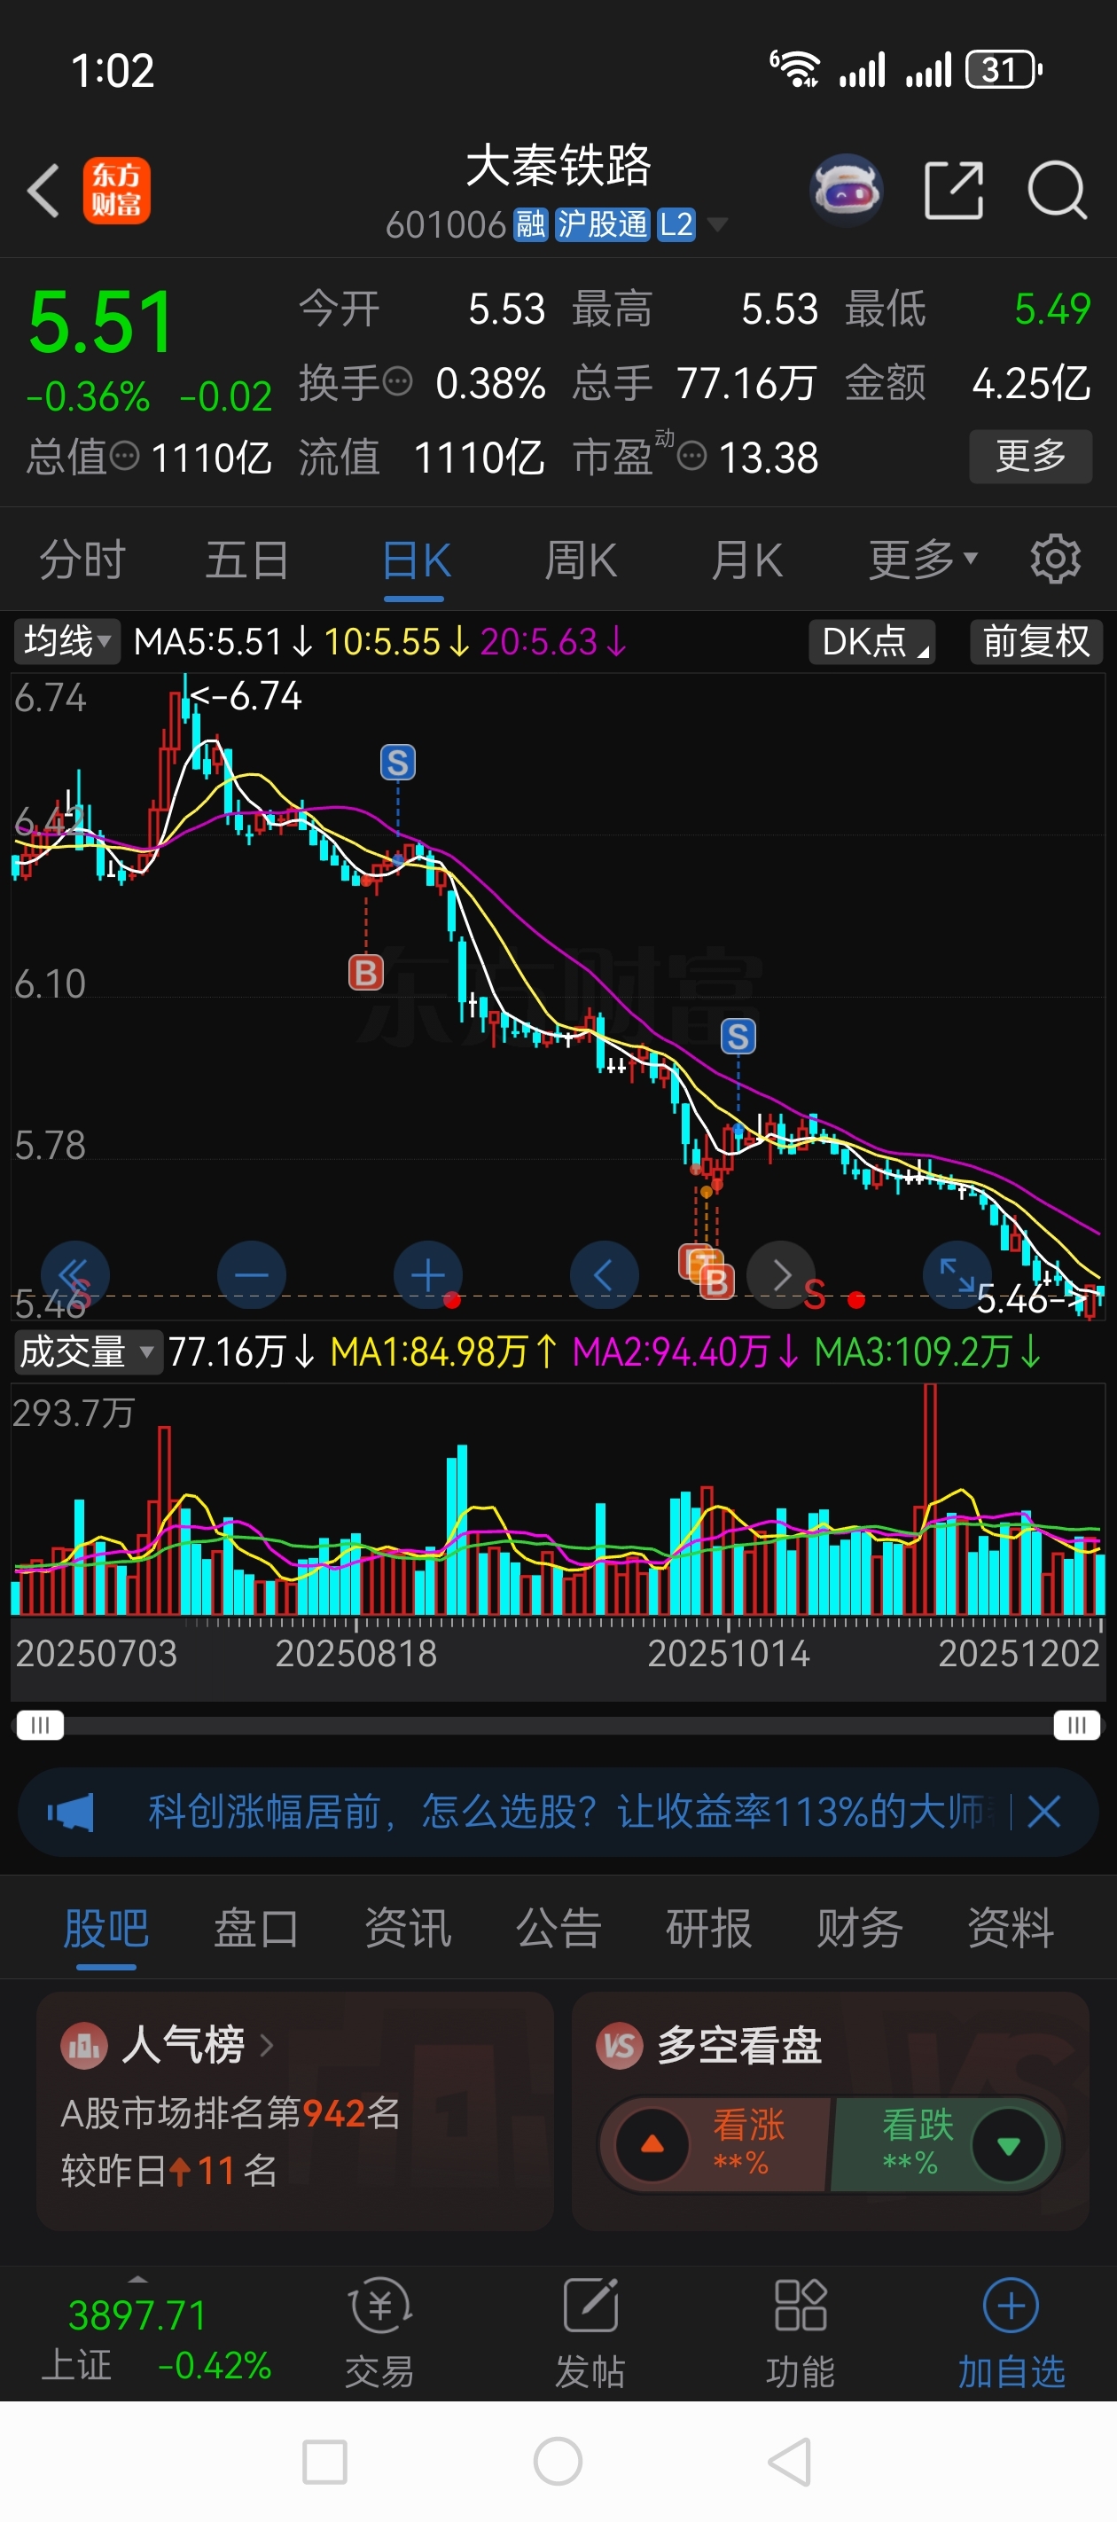Tap the megaphone announcement icon
The width and height of the screenshot is (1117, 2522).
click(x=71, y=1813)
